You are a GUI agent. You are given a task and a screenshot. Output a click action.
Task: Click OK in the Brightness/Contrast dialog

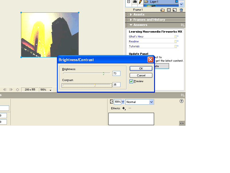pyautogui.click(x=141, y=68)
